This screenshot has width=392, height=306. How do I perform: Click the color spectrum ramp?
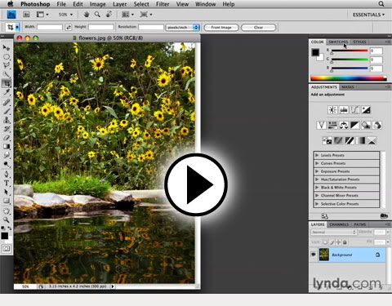coord(349,78)
